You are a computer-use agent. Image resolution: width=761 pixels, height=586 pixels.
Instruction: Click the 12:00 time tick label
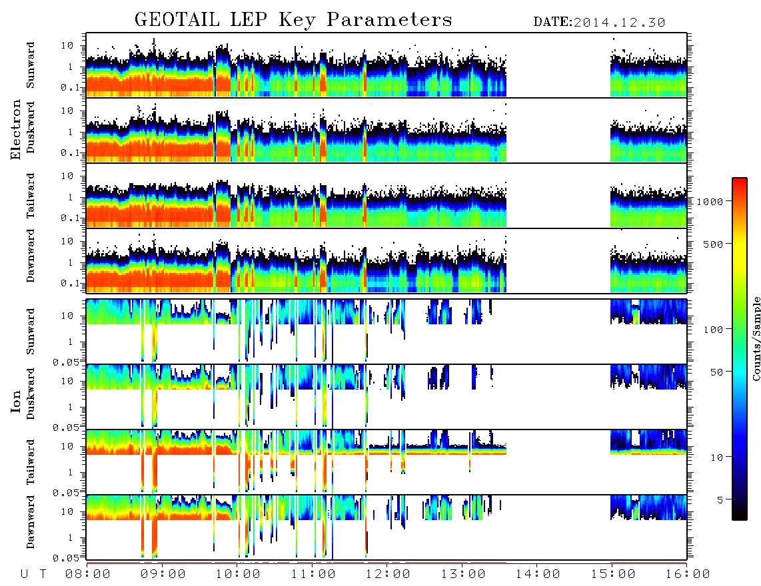(388, 575)
